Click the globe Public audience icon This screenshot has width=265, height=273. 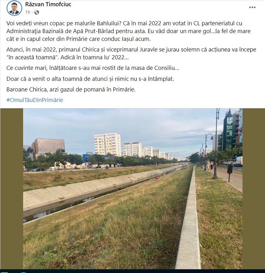click(x=37, y=12)
